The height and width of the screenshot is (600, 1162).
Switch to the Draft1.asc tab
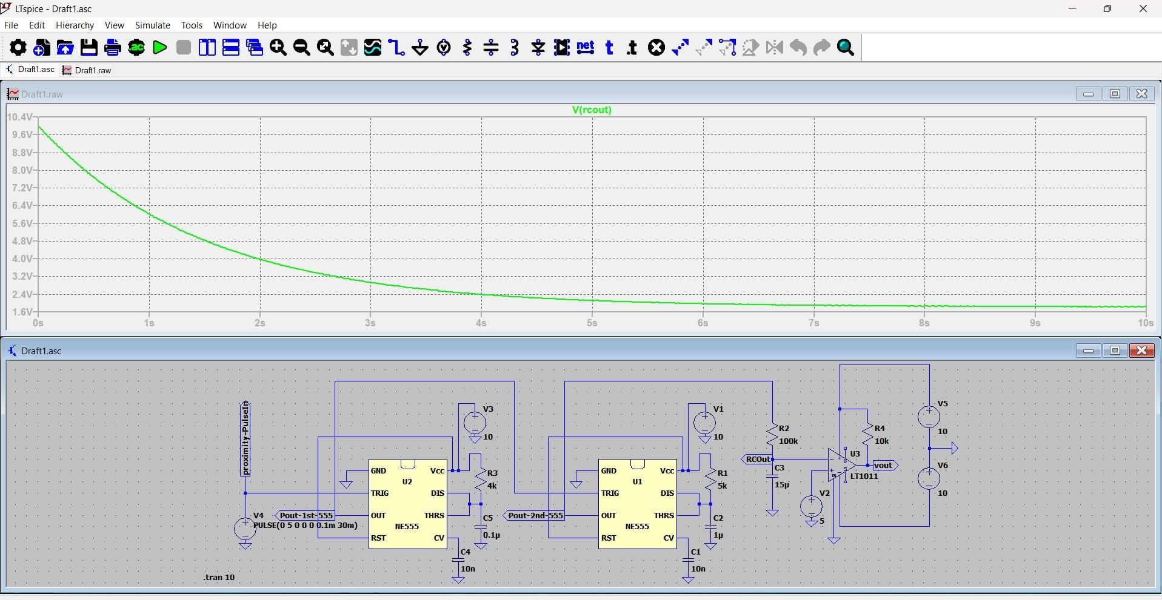30,70
